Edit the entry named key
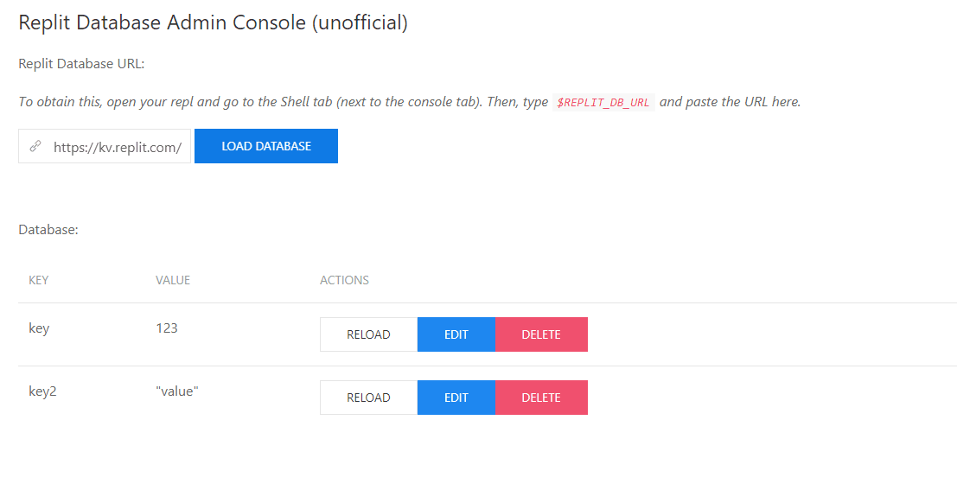The width and height of the screenshot is (957, 490). [456, 334]
